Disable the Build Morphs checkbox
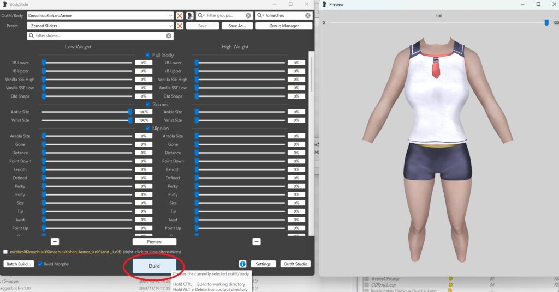 coord(40,264)
